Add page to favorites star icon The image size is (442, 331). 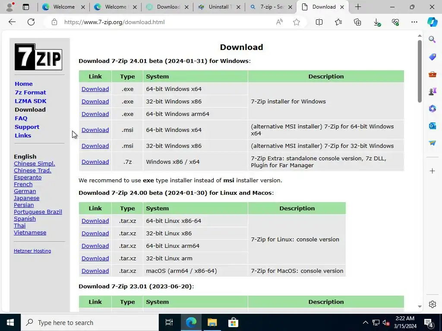(296, 22)
